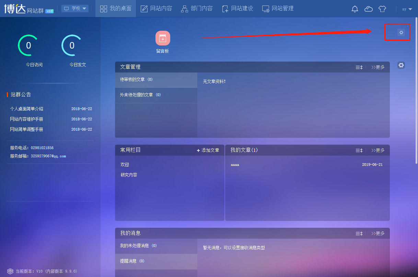The height and width of the screenshot is (277, 418).
Task: Click the larger gear icon beside 文章管理
Action: pyautogui.click(x=401, y=65)
